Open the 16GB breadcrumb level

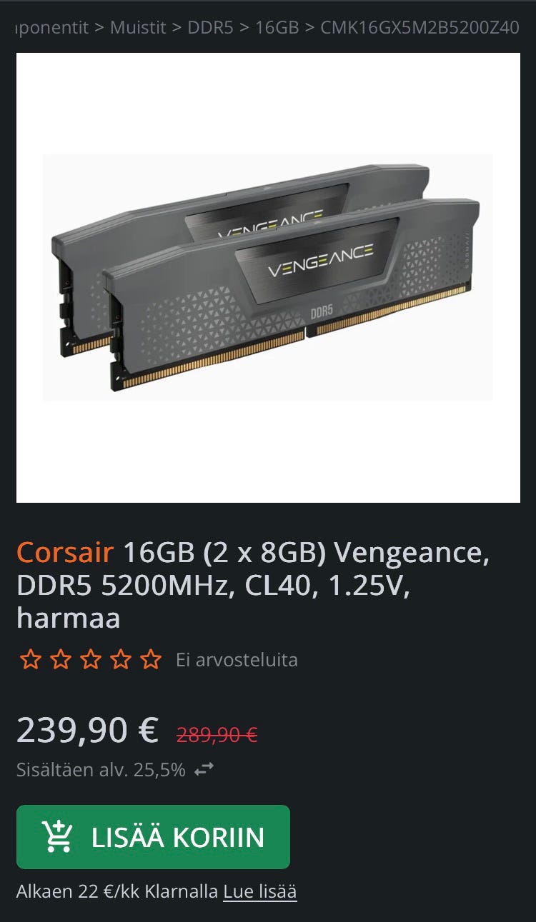(277, 28)
